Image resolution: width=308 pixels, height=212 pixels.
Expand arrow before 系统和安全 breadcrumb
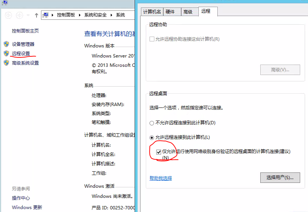tap(79, 15)
